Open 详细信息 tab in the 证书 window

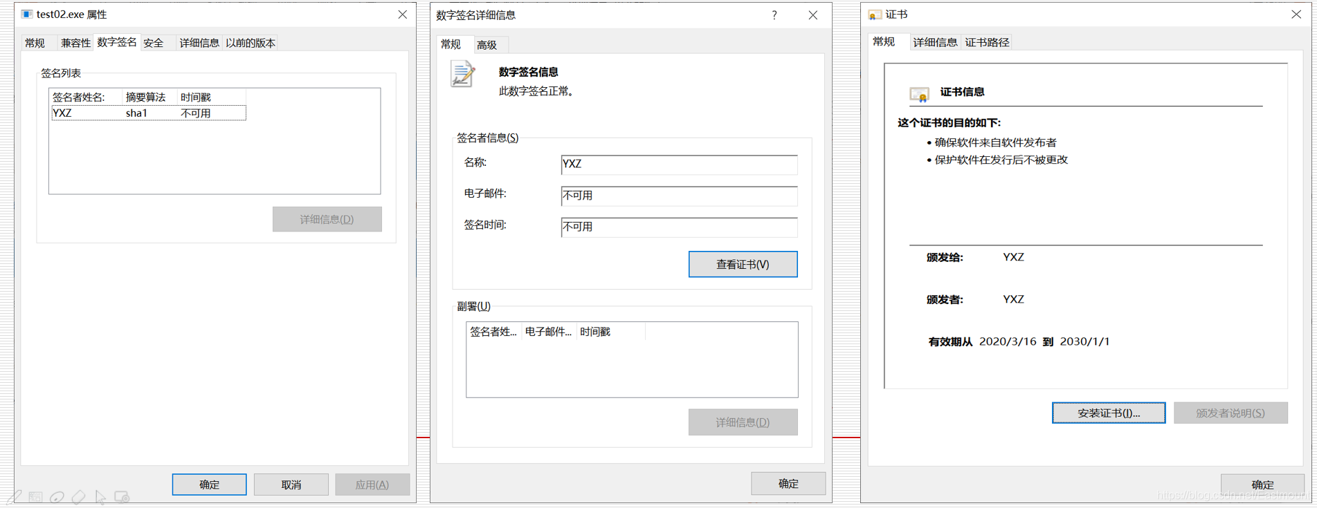935,42
